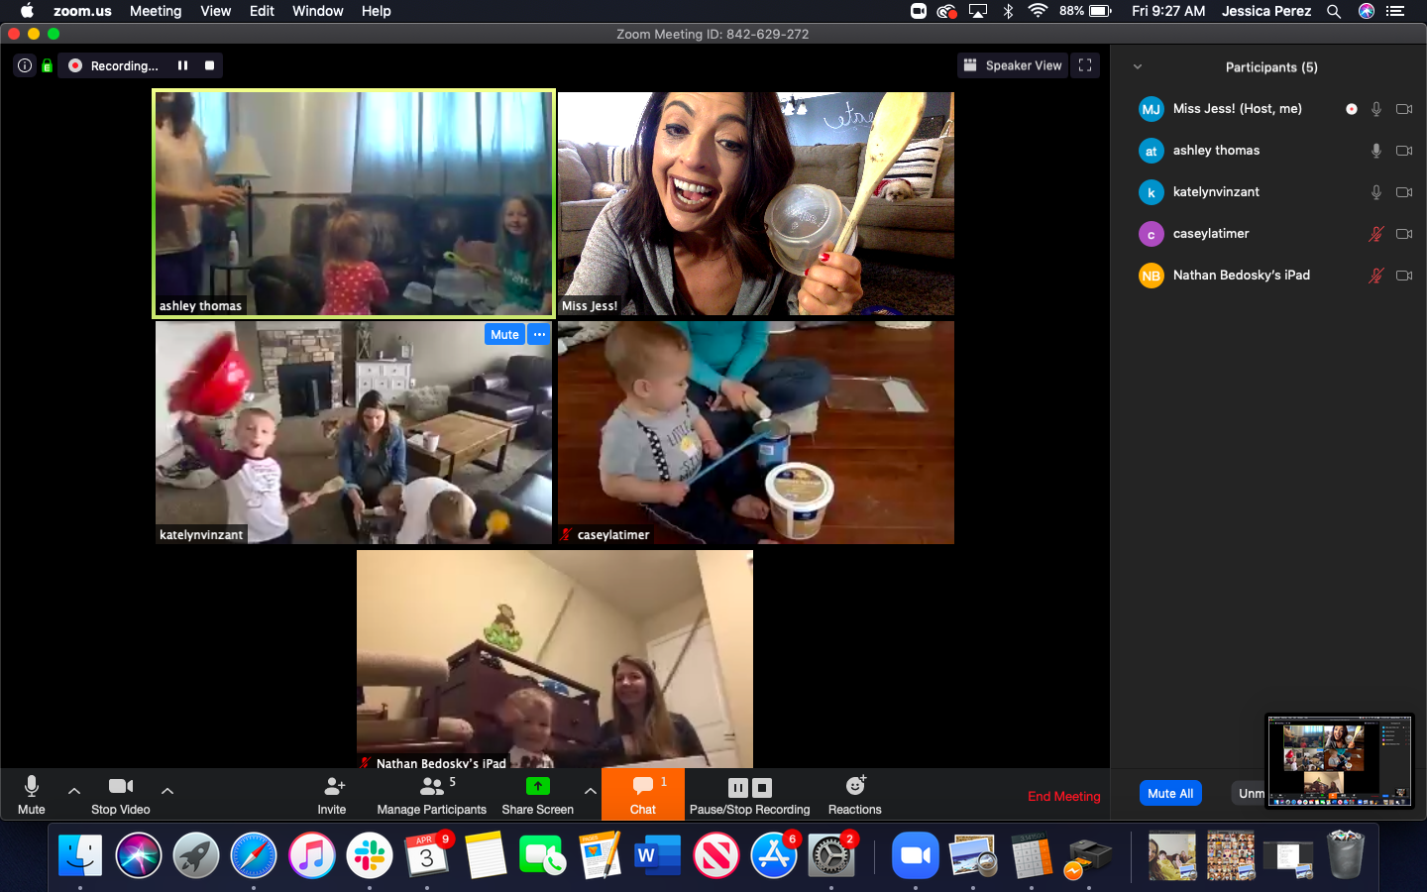The width and height of the screenshot is (1427, 892).
Task: Open Microsoft Word from the Dock
Action: 658,855
